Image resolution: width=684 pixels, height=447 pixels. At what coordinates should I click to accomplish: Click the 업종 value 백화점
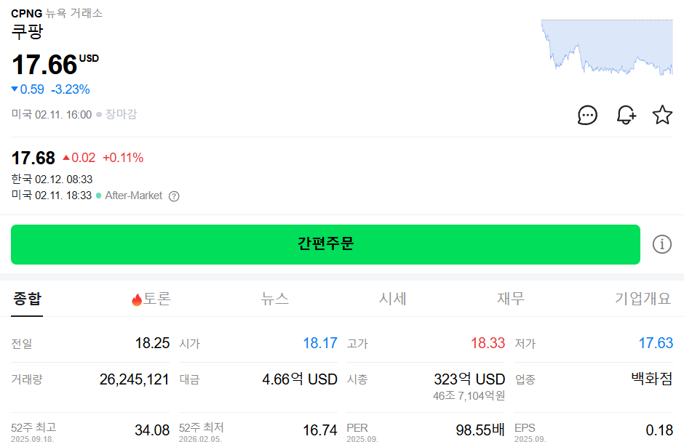(652, 378)
